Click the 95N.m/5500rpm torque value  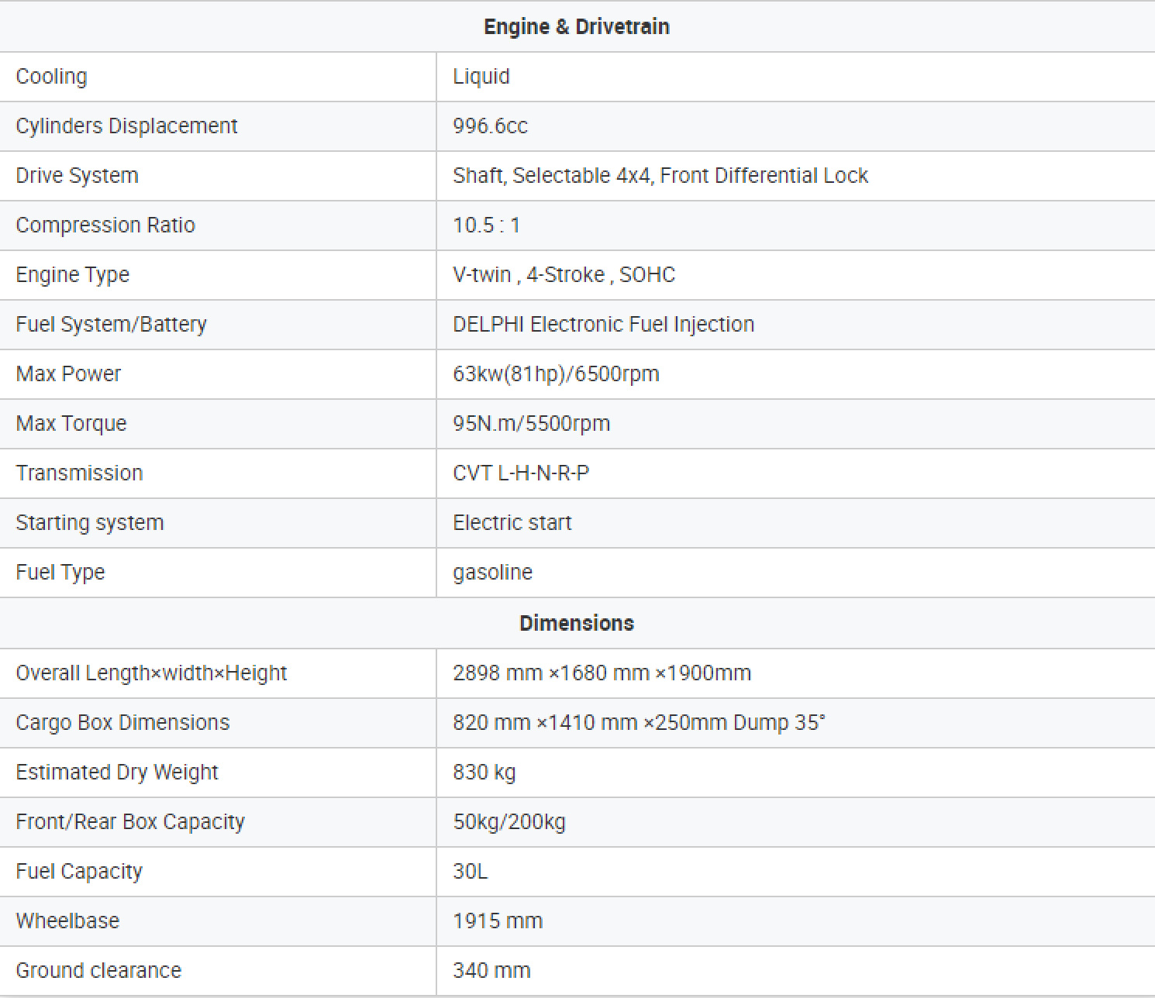531,424
